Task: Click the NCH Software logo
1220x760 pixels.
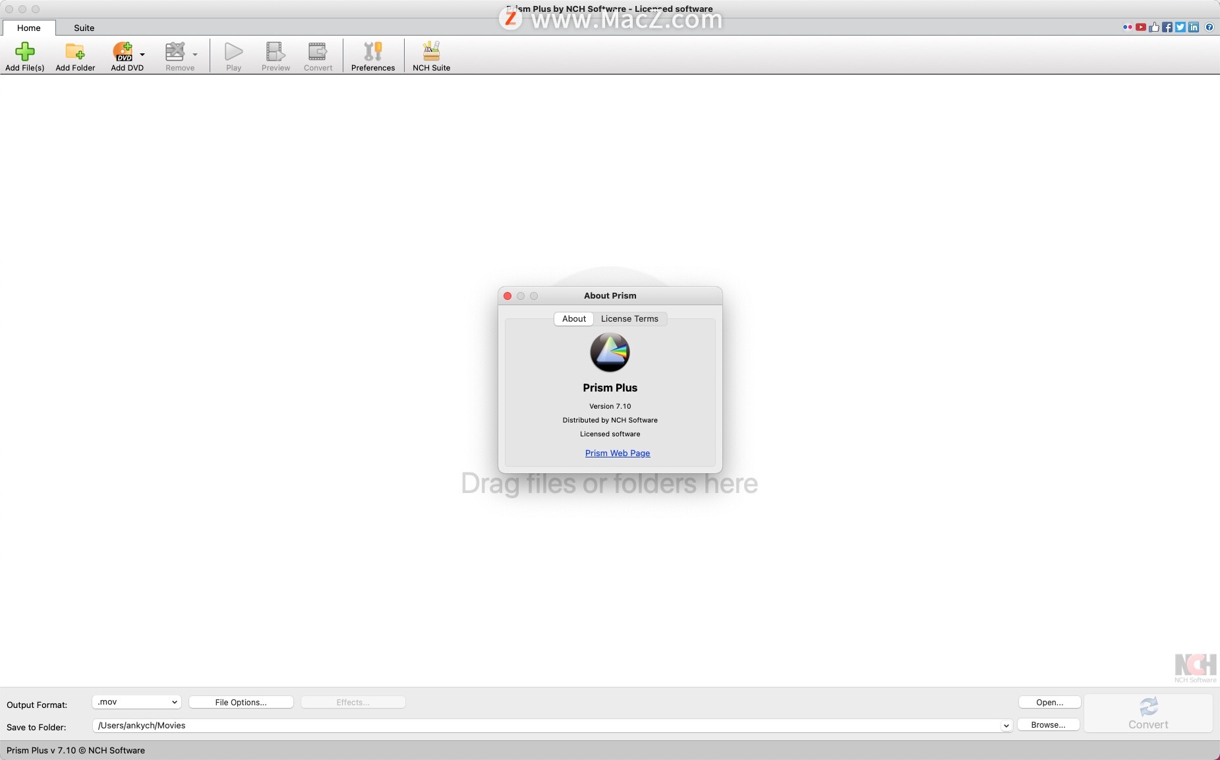Action: [x=1196, y=668]
